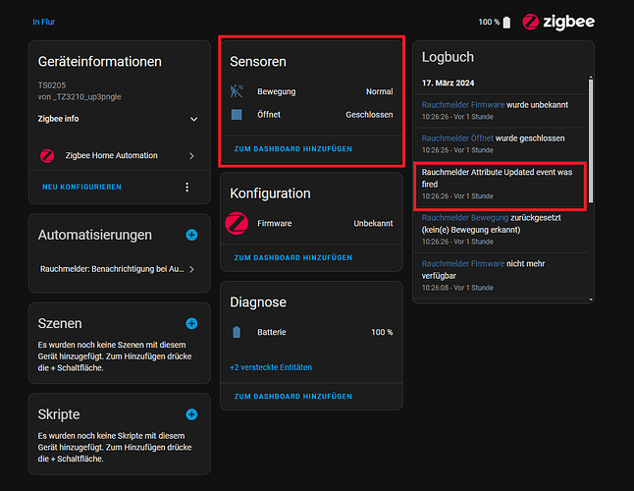Add a new script with plus icon
The width and height of the screenshot is (634, 491).
191,414
